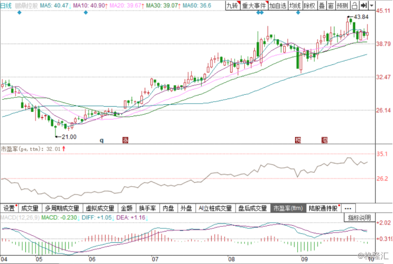The width and height of the screenshot is (393, 264).
Task: Click the 35.1 PE axis label
Action: click(x=382, y=154)
